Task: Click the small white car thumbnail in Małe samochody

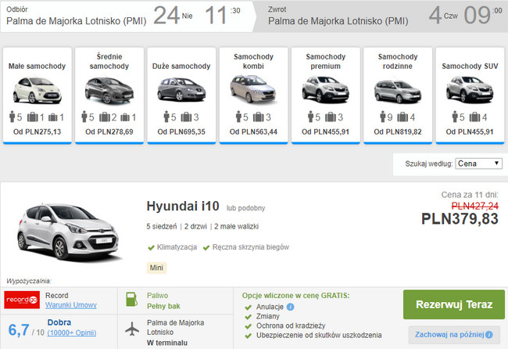Action: [x=38, y=91]
